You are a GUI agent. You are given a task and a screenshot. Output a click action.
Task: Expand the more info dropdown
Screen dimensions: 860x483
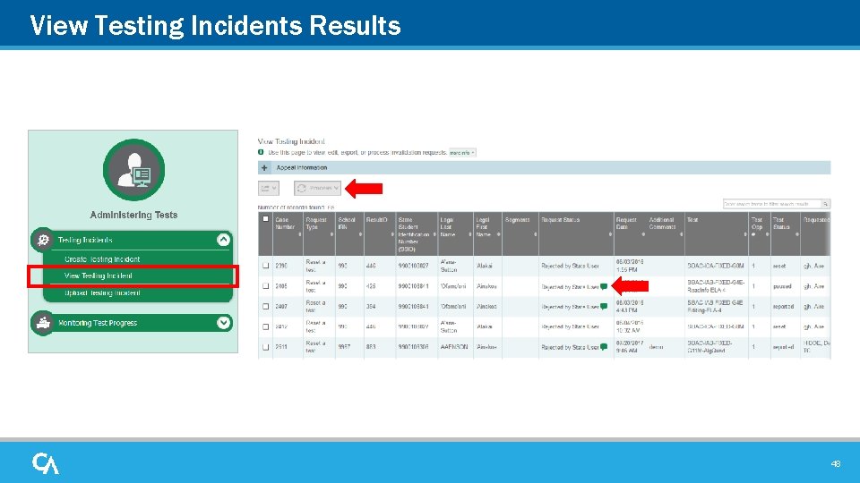coord(462,153)
